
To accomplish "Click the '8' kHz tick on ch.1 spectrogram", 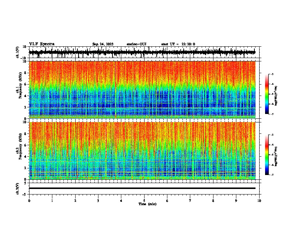I will pyautogui.click(x=25, y=73).
